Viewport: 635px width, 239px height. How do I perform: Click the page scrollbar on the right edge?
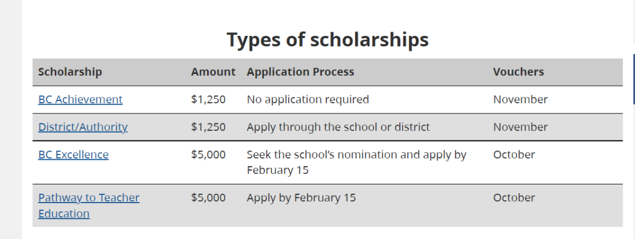tap(633, 79)
